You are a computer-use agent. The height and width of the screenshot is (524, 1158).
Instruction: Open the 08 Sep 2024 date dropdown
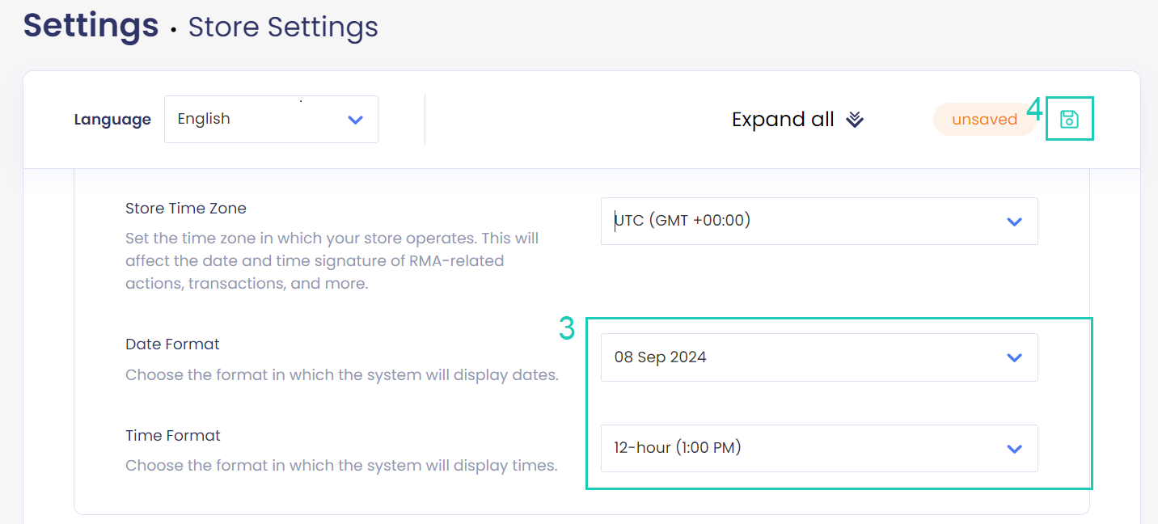[819, 357]
